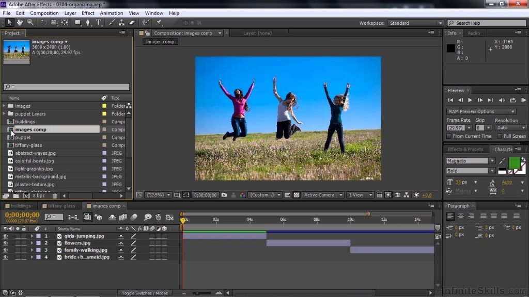Viewport: 529px width, 297px height.
Task: Pick the Pen tool in toolbar
Action: [88, 23]
